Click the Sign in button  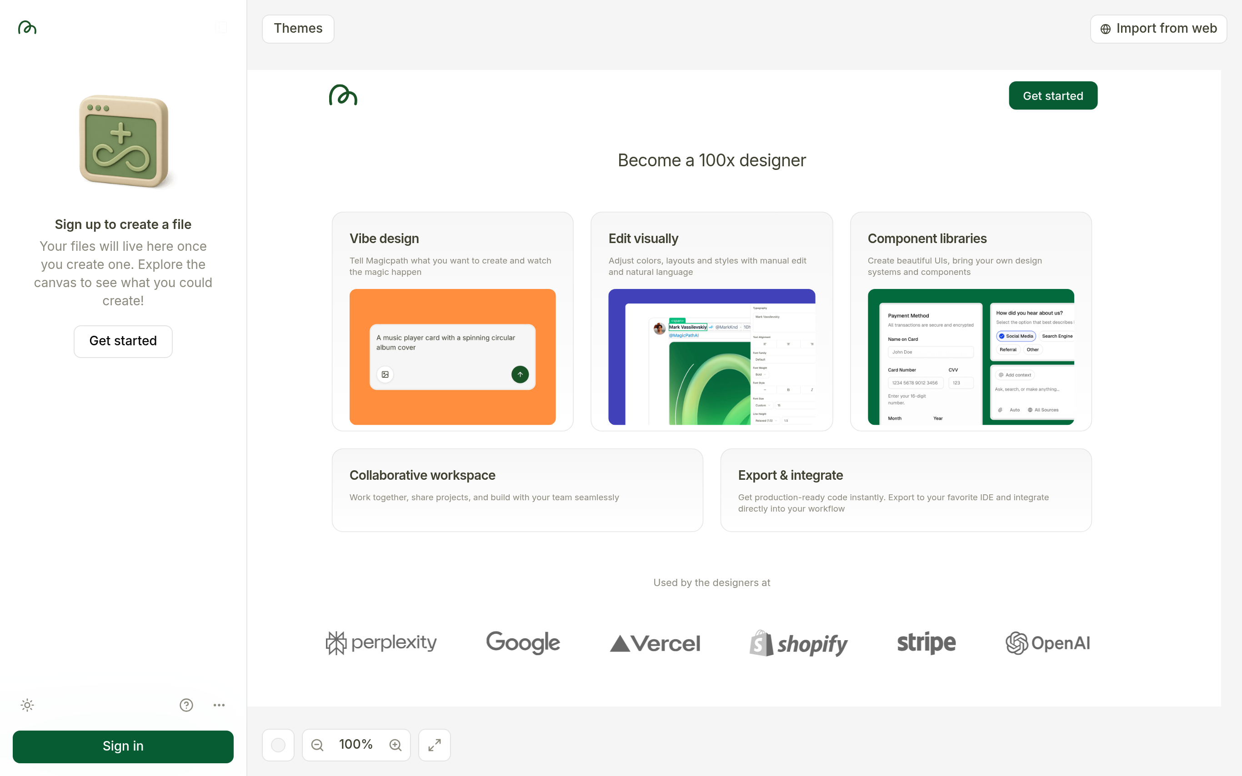click(x=123, y=746)
